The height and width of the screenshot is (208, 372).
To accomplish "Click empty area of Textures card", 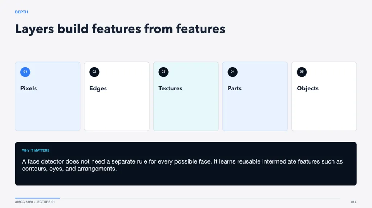I will [186, 111].
